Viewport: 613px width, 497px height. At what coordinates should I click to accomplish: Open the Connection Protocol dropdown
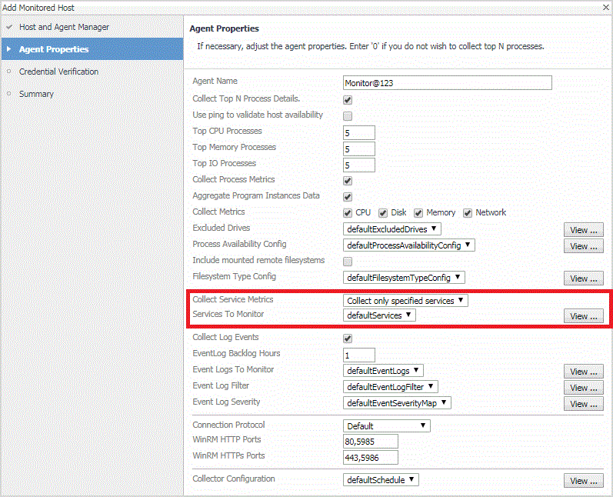387,425
